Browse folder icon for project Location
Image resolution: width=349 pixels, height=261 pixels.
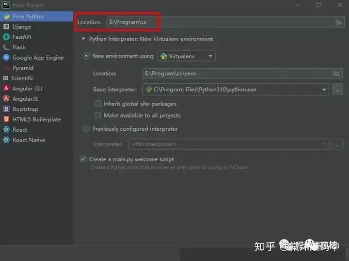(x=338, y=22)
